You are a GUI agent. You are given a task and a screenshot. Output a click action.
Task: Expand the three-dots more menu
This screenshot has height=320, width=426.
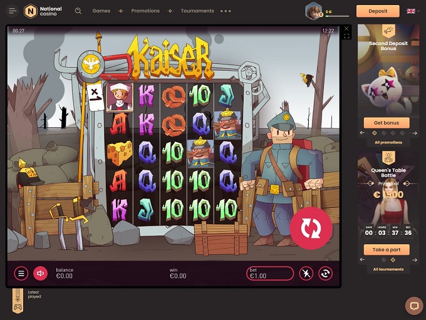click(x=226, y=11)
